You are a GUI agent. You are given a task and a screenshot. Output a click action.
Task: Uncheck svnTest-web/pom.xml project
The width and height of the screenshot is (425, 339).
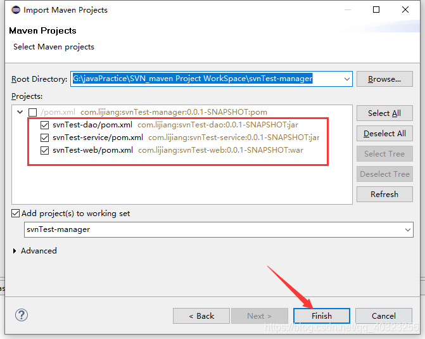(x=44, y=150)
